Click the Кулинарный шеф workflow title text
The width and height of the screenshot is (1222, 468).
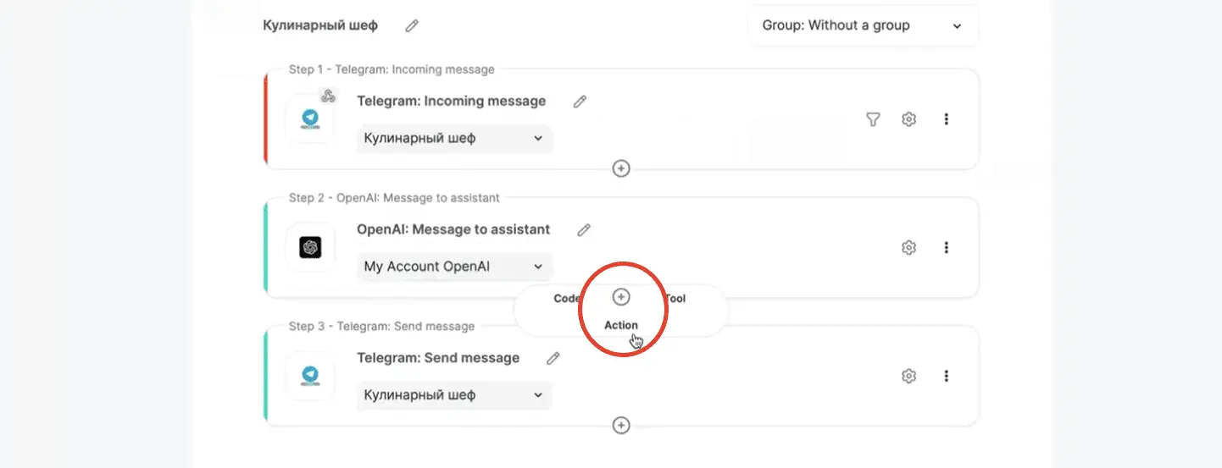tap(320, 25)
